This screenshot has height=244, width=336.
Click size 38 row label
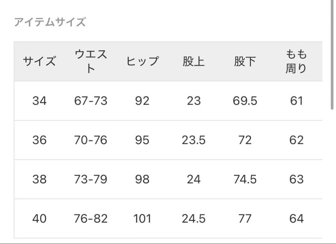click(39, 179)
